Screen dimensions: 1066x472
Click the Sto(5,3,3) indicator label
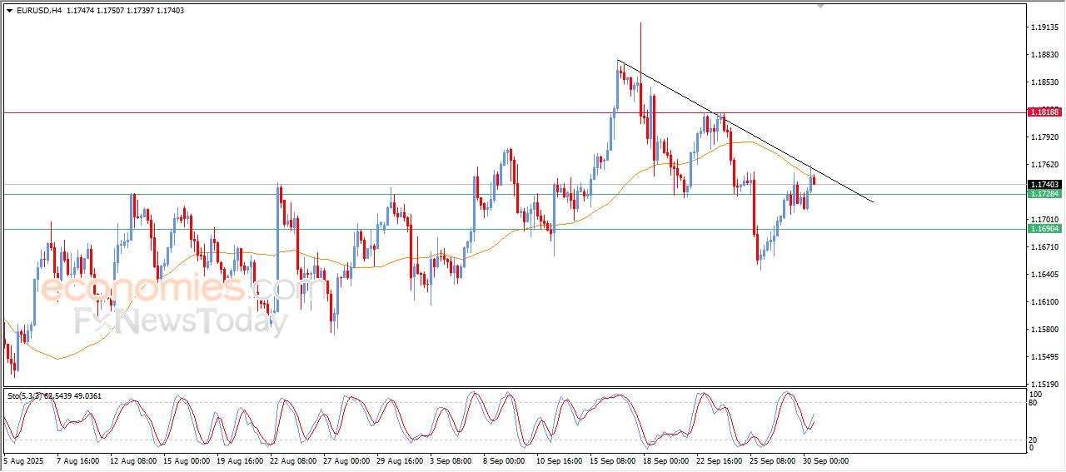tap(26, 396)
